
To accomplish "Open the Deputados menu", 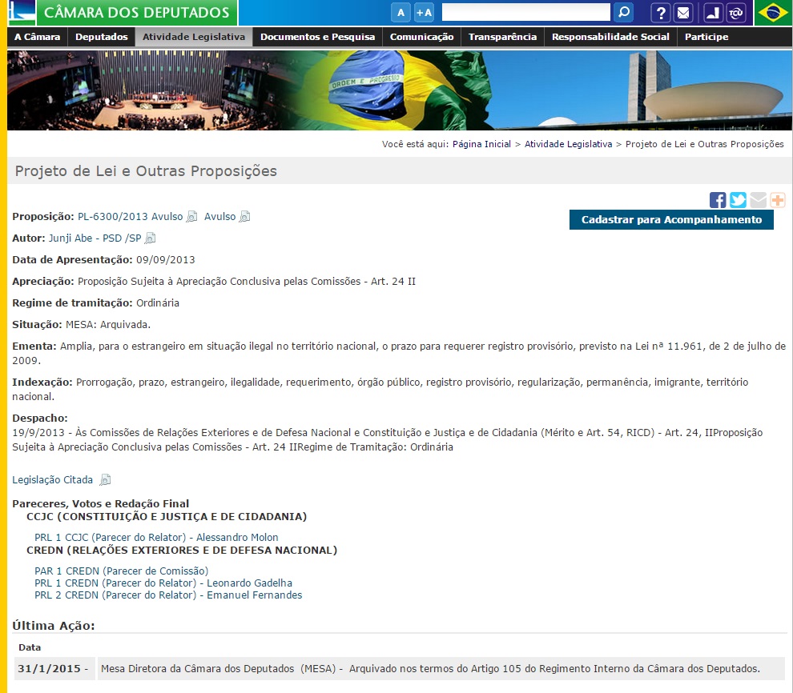I will click(x=101, y=37).
